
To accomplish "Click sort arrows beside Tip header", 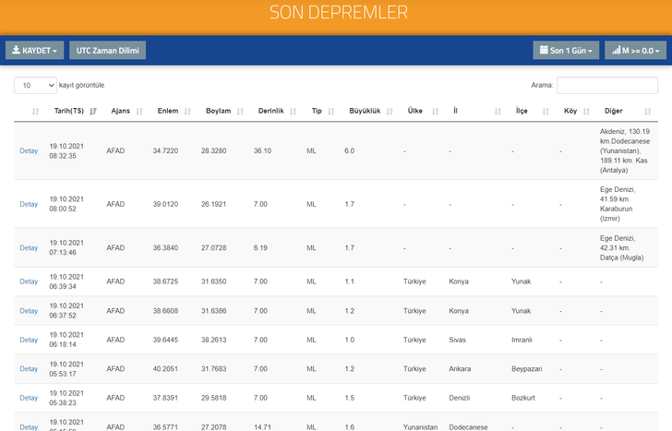I will click(330, 112).
